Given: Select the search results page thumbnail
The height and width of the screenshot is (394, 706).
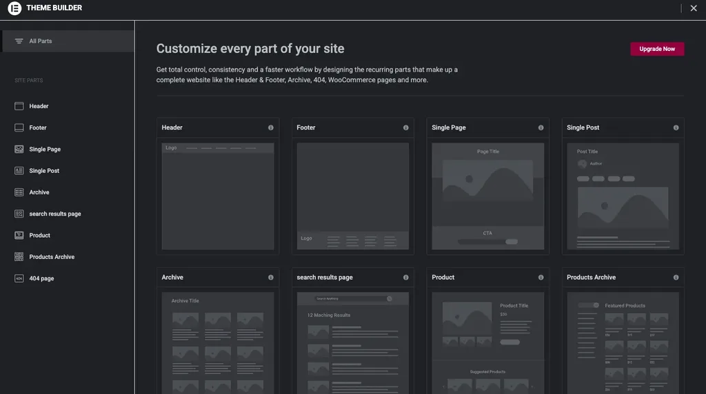Looking at the screenshot, I should [x=353, y=343].
